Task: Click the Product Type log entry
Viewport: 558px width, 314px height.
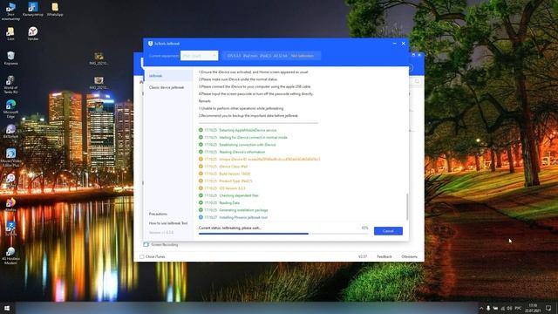Action: [x=225, y=181]
